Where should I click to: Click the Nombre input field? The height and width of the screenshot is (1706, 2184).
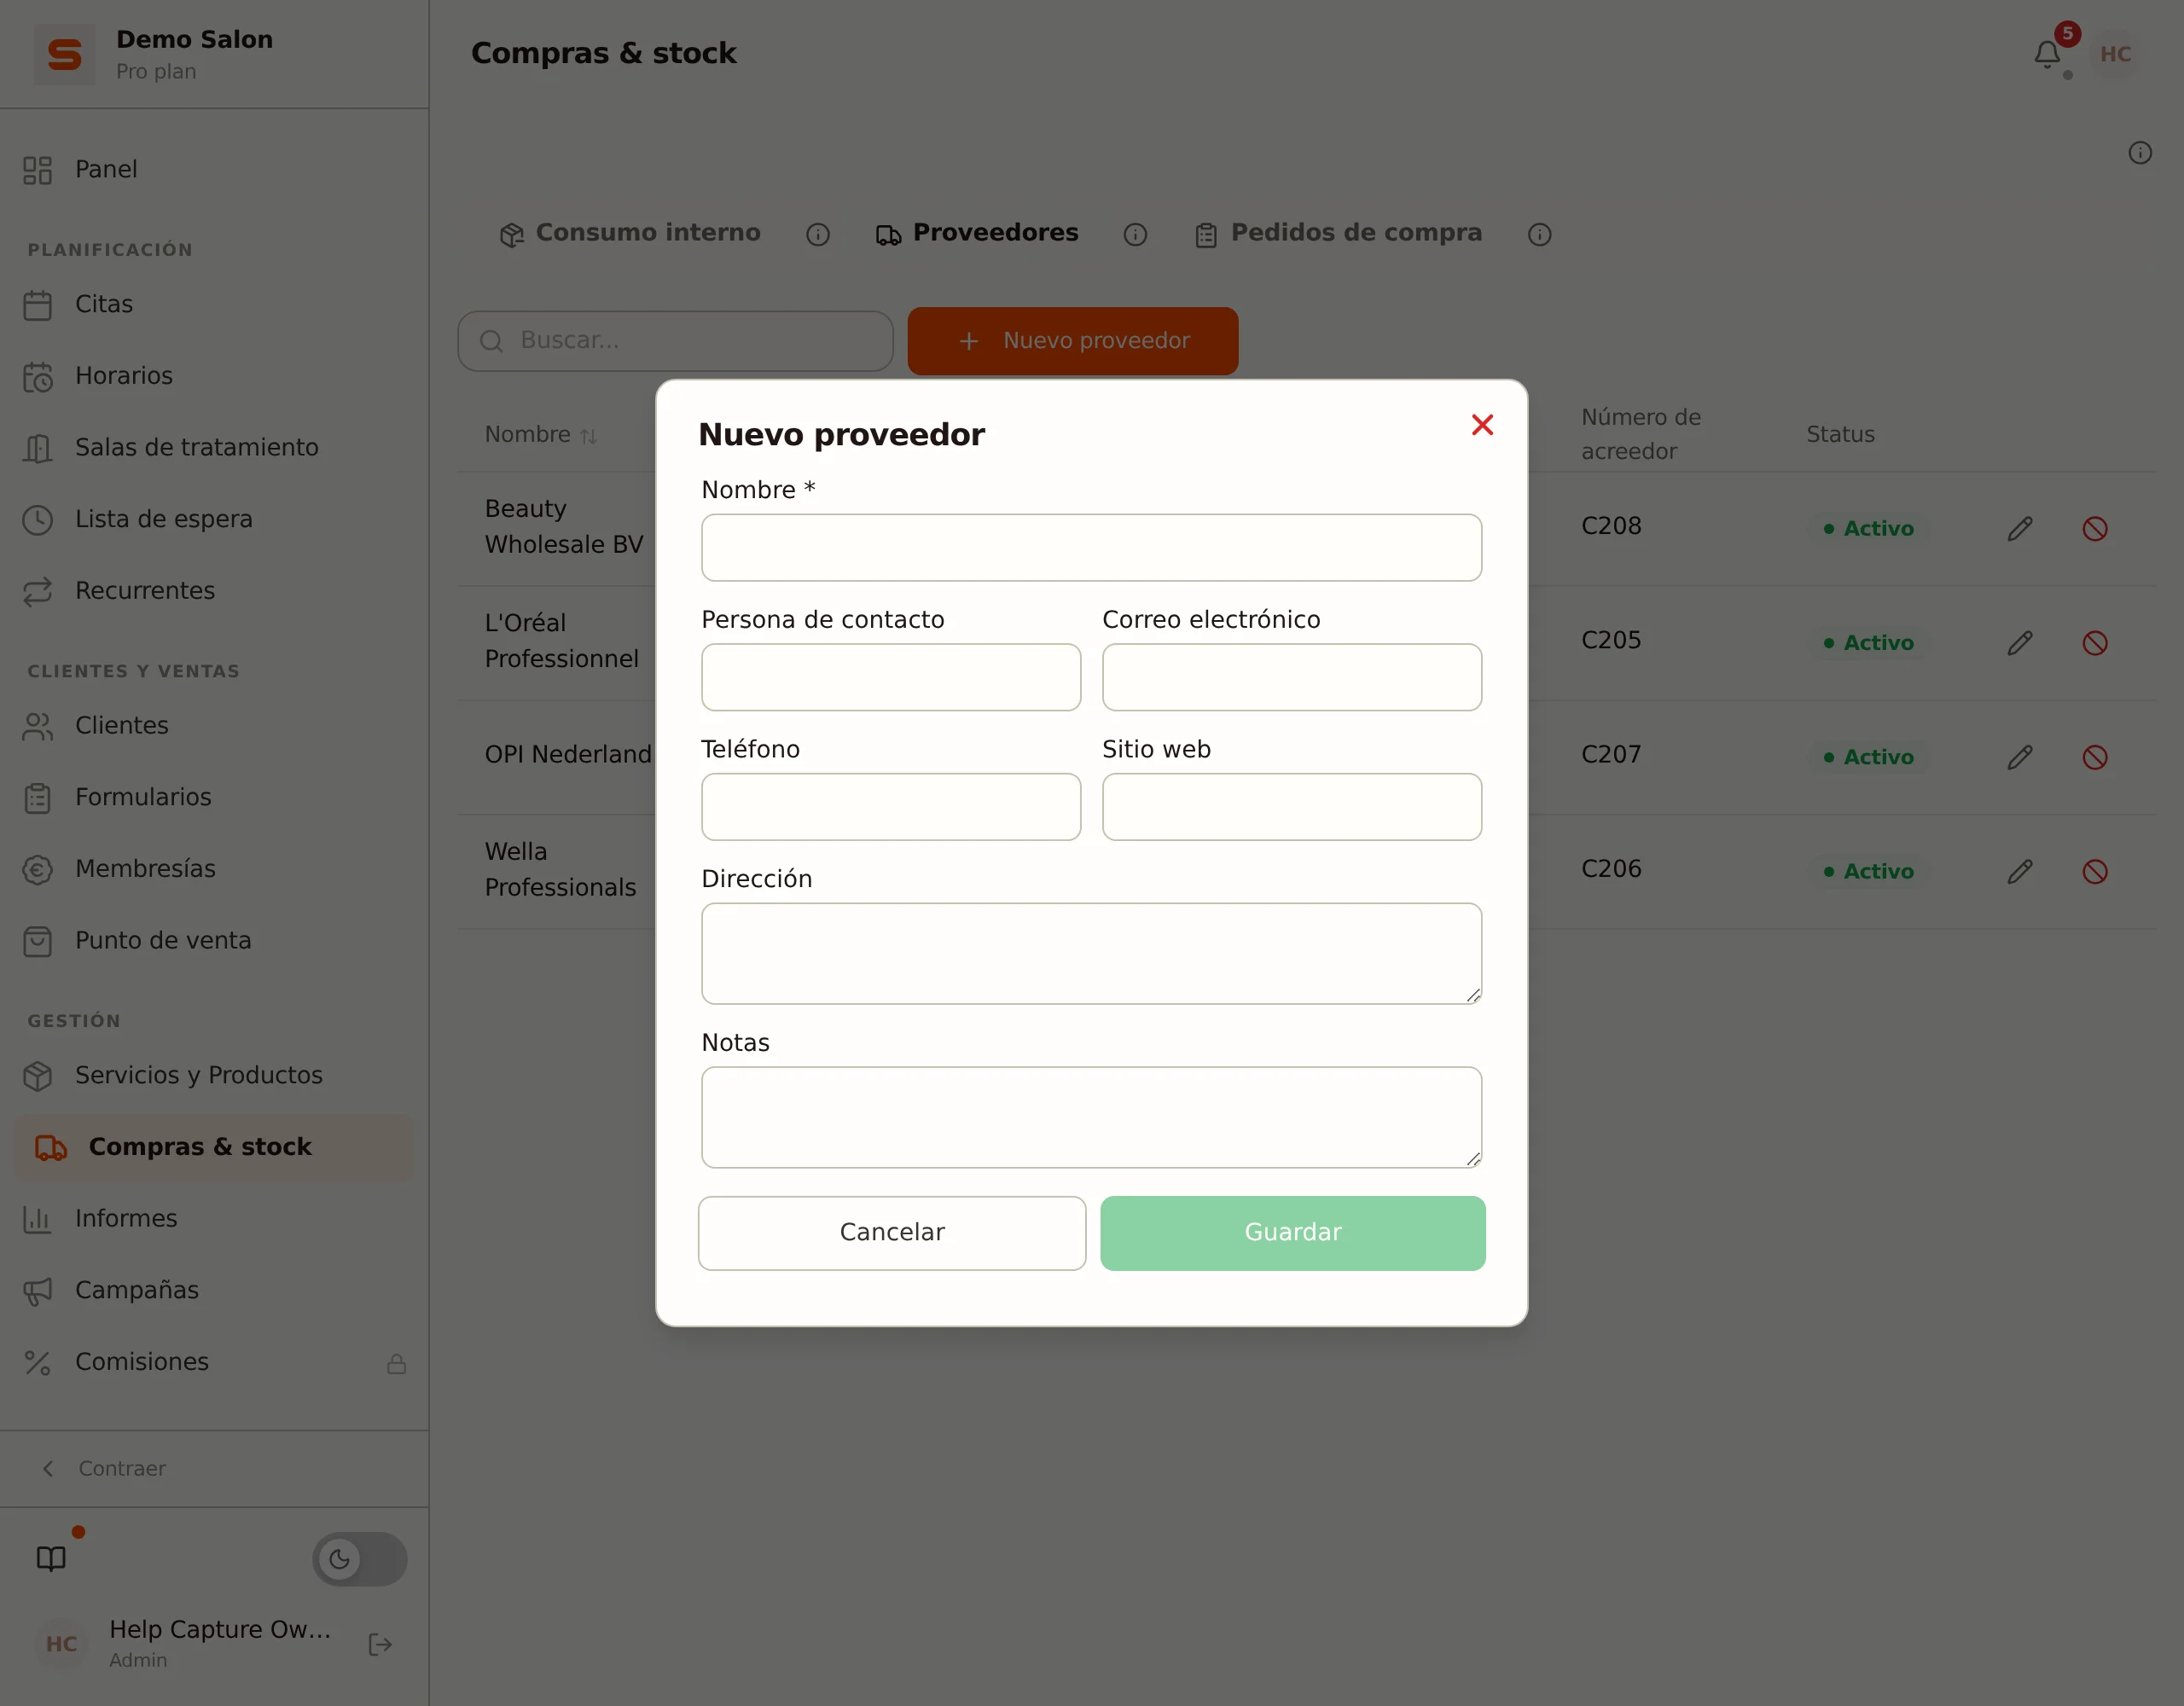coord(1091,547)
